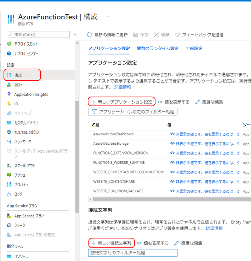Select the WEBSITE_CONTENTSHARE setting name

coord(114,181)
